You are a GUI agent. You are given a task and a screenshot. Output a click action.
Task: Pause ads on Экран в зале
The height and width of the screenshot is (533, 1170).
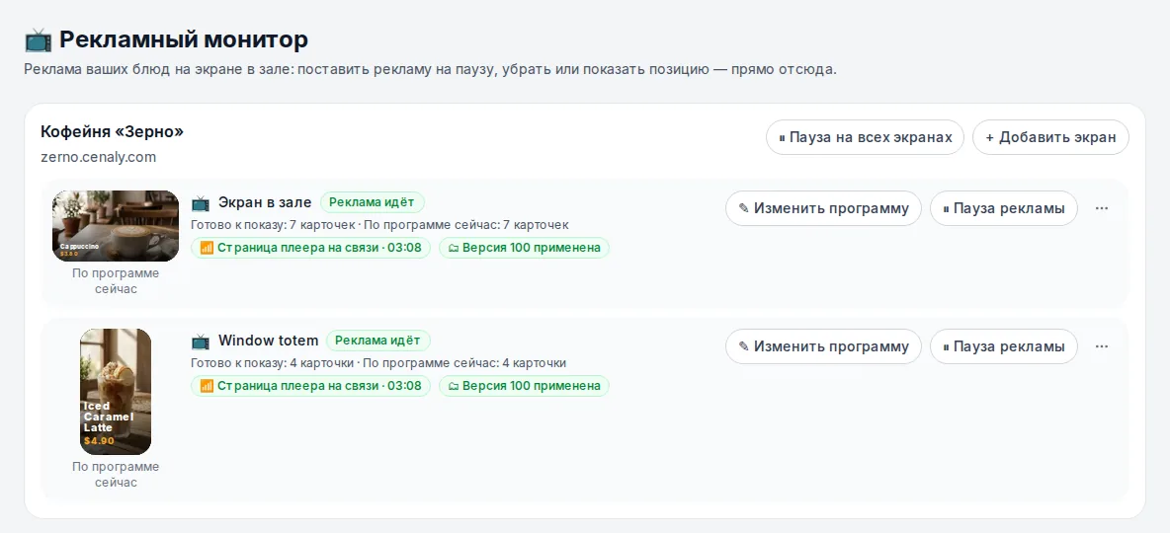click(x=1004, y=208)
